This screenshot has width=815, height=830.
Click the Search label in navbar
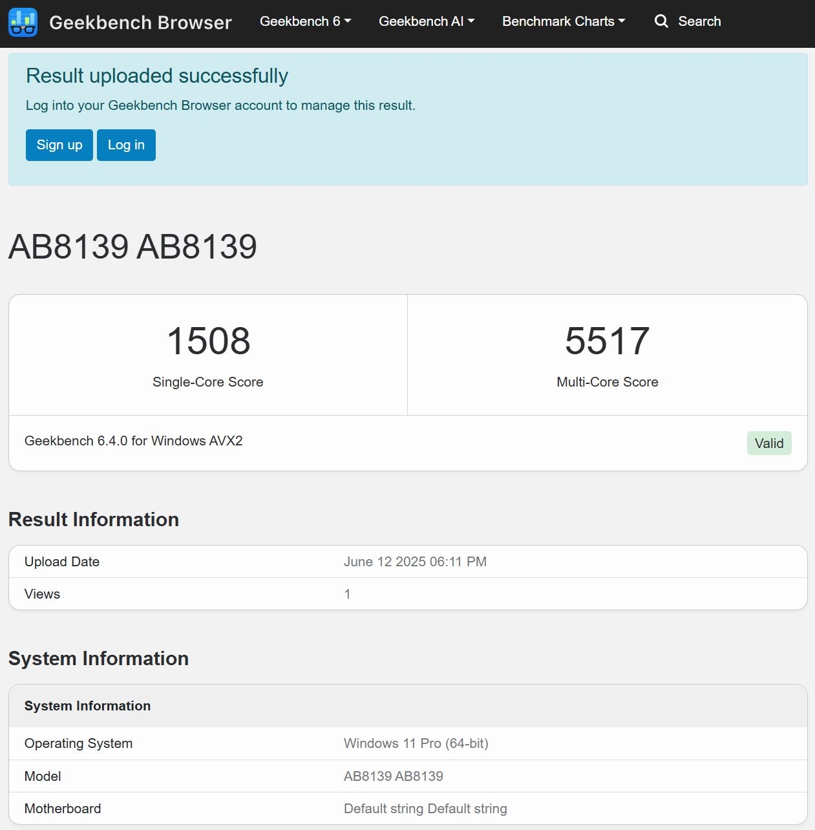coord(699,21)
